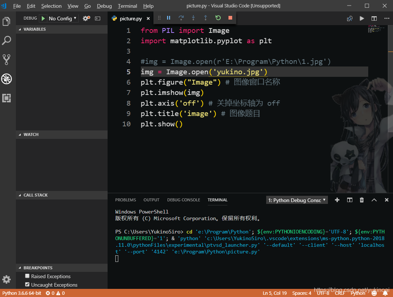Select Python 3.6.6 64-bit interpreter in status bar
Viewport: 393px width, 297px height.
point(22,293)
